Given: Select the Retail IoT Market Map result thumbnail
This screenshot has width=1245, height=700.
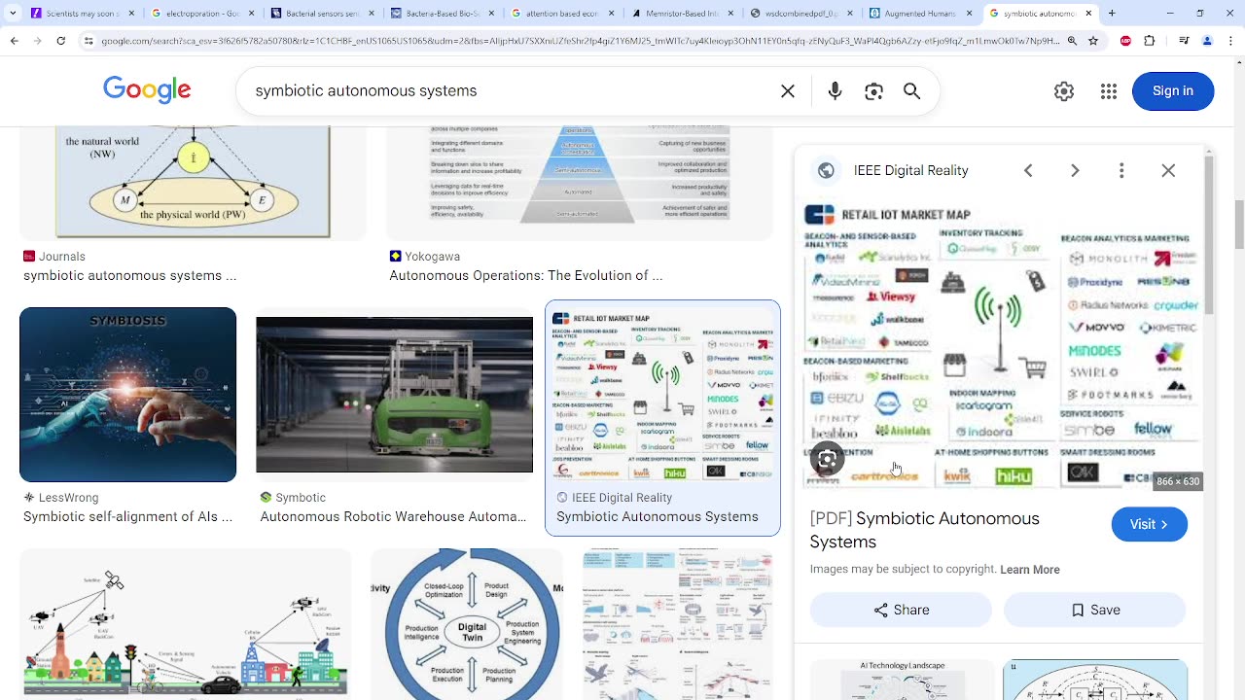Looking at the screenshot, I should 663,395.
